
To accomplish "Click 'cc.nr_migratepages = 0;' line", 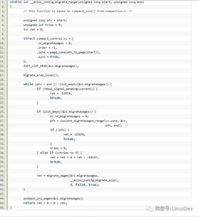I will [69, 116].
